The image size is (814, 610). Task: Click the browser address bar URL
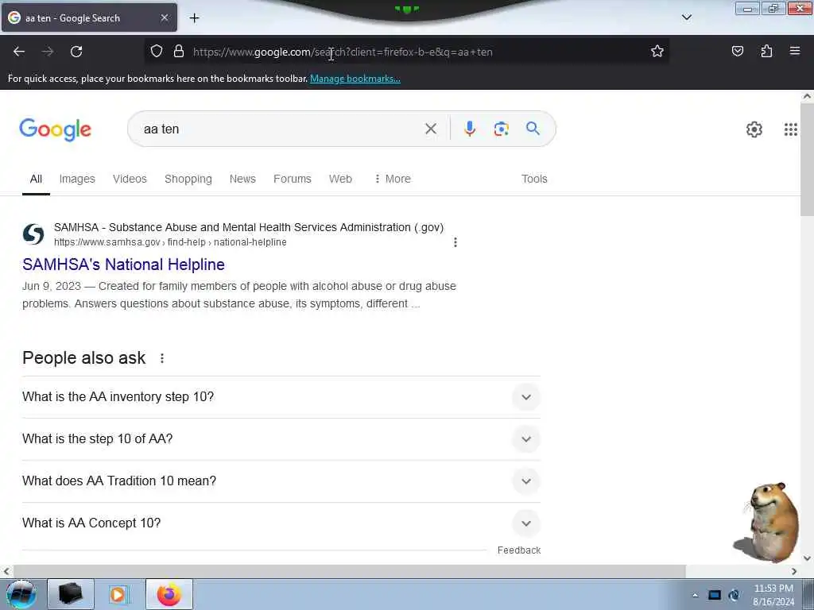[x=343, y=52]
